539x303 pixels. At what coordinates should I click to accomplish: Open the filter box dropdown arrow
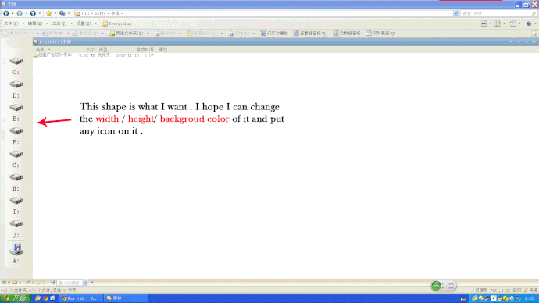[x=85, y=283]
